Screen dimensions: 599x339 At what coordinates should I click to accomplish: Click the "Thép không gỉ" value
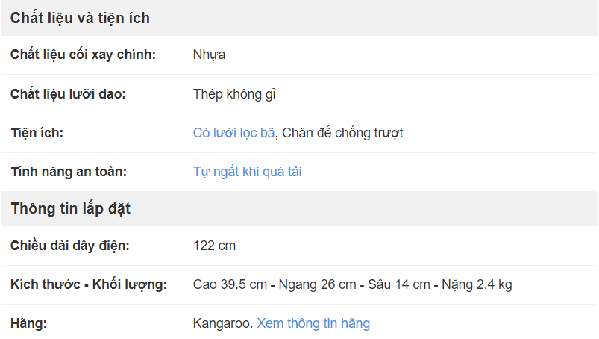tap(235, 94)
